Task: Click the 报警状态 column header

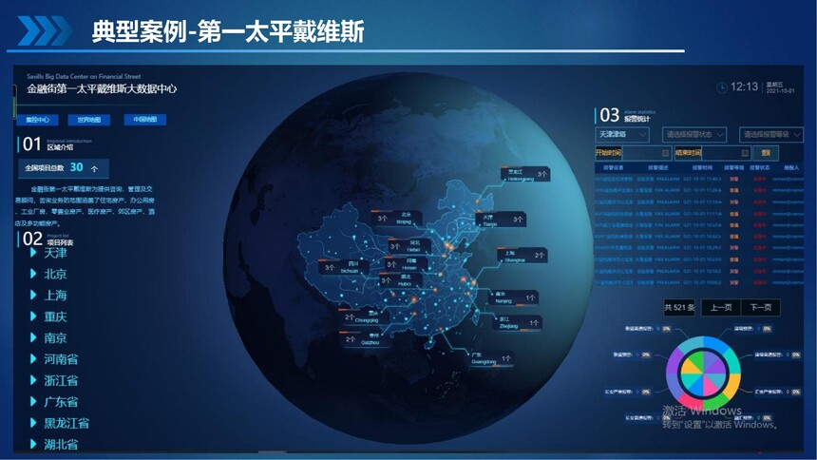Action: (x=760, y=168)
